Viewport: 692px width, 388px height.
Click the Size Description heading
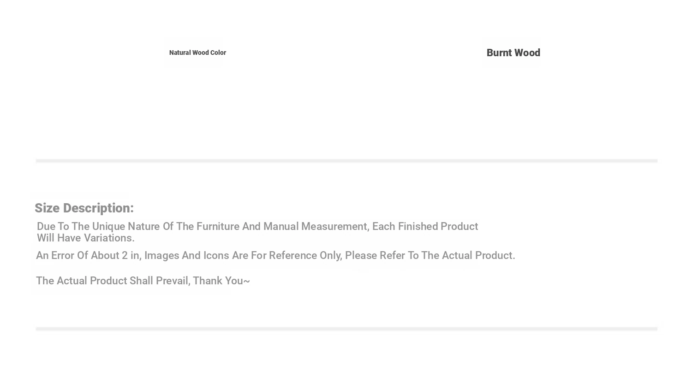pyautogui.click(x=84, y=208)
